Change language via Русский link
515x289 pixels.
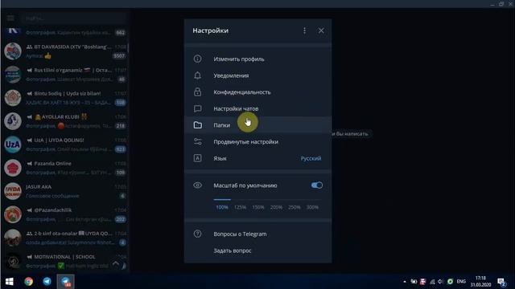click(x=311, y=158)
